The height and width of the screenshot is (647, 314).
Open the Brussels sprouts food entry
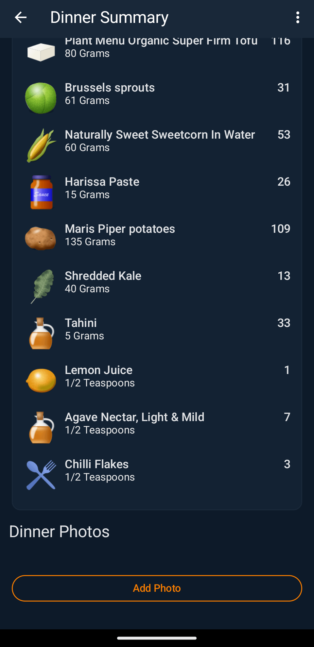coord(110,94)
